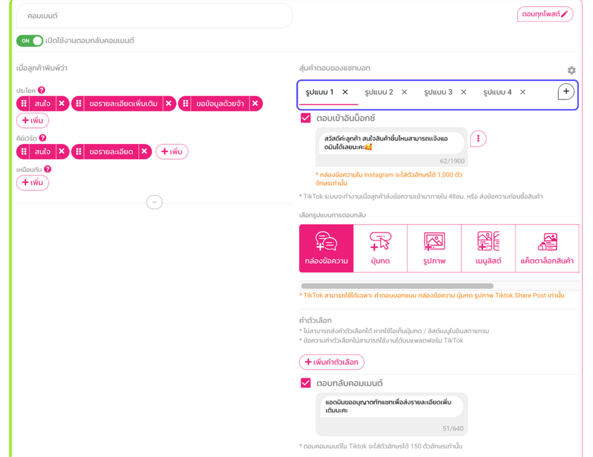Click the เพิ่มคำตัวเลือก button
593x457 pixels.
click(331, 362)
